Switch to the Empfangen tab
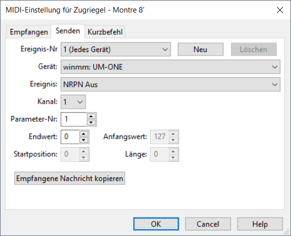The width and height of the screenshot is (291, 236). point(29,32)
